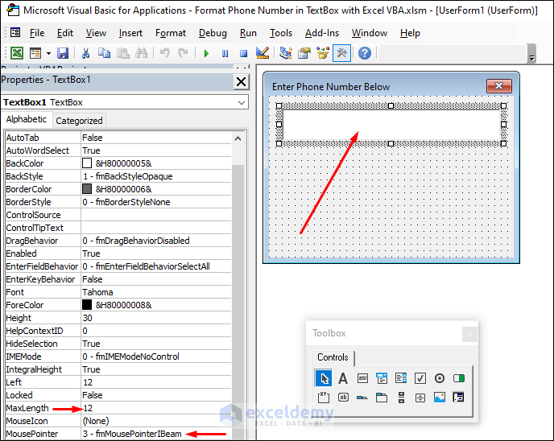Choose the Select Objects pointer tool

point(324,378)
